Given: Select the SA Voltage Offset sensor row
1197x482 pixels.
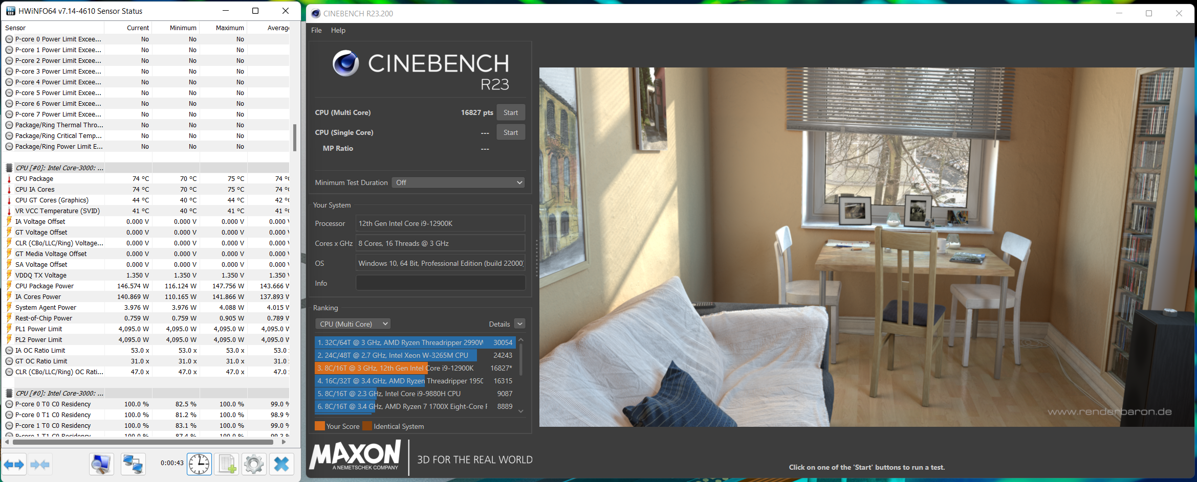Looking at the screenshot, I should (146, 264).
